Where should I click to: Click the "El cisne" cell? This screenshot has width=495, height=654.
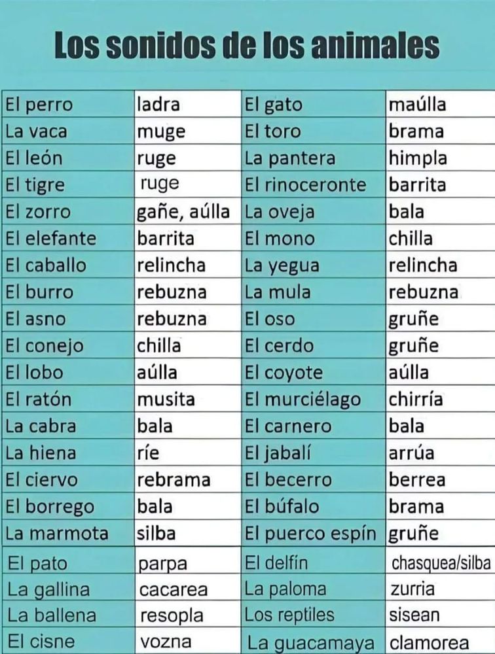coord(68,642)
